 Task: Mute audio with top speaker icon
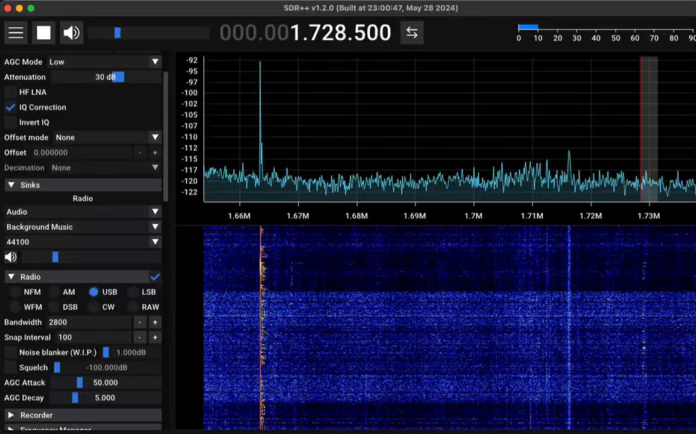click(71, 33)
